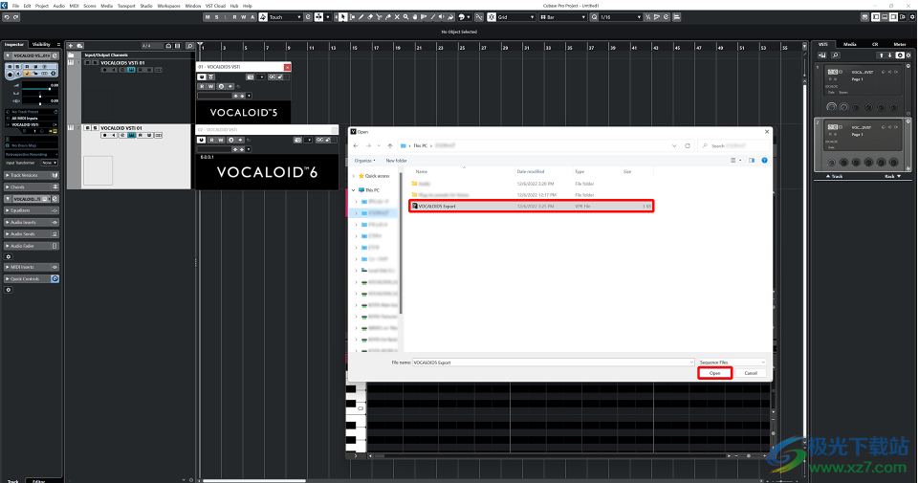Open the Touch automation mode dropdown
This screenshot has height=483, width=919.
click(x=285, y=17)
